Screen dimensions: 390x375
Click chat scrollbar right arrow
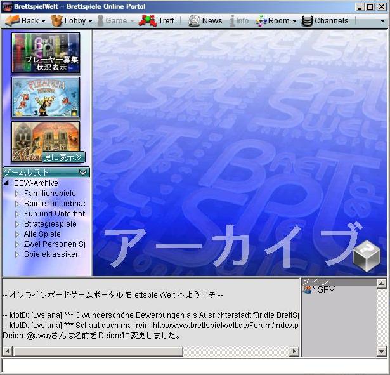pyautogui.click(x=294, y=352)
